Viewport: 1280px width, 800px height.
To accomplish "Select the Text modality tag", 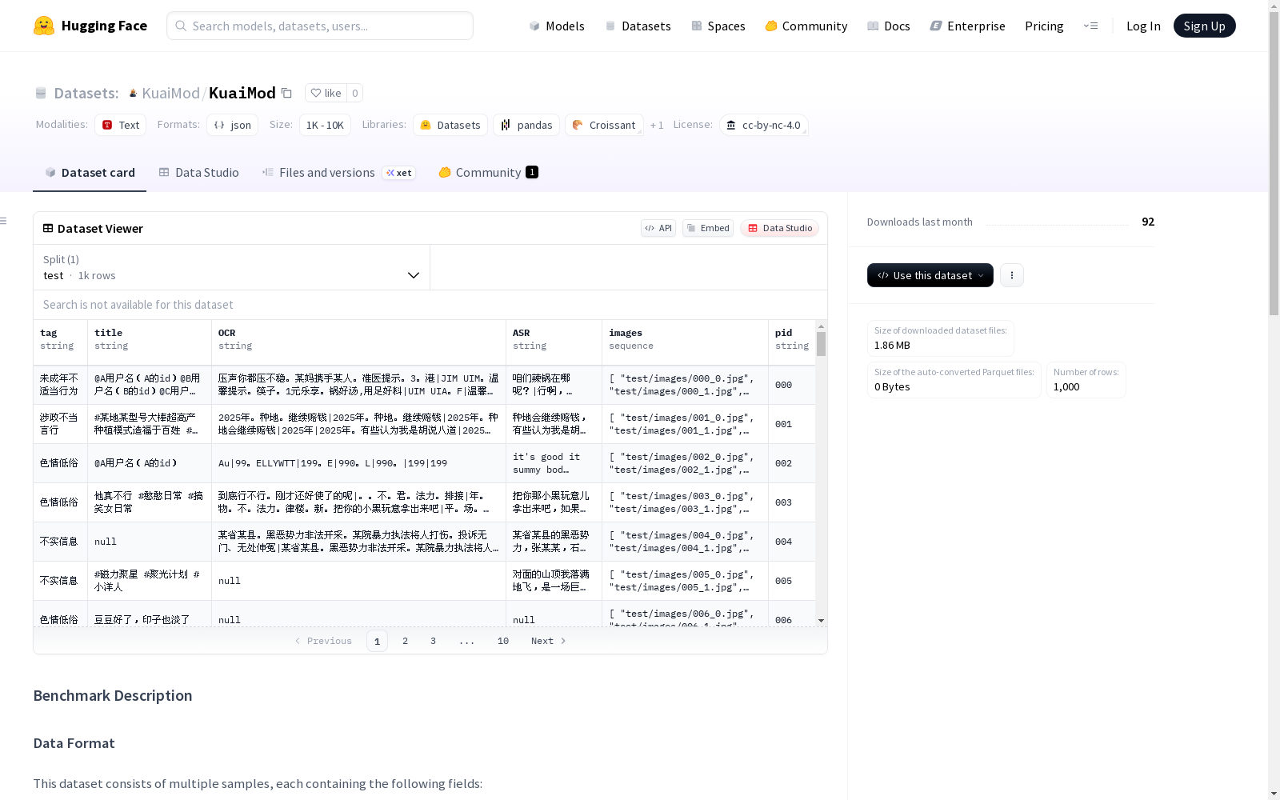I will pos(120,125).
